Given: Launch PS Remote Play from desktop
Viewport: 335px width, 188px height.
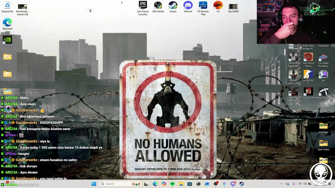Looking at the screenshot, I should pyautogui.click(x=203, y=8).
